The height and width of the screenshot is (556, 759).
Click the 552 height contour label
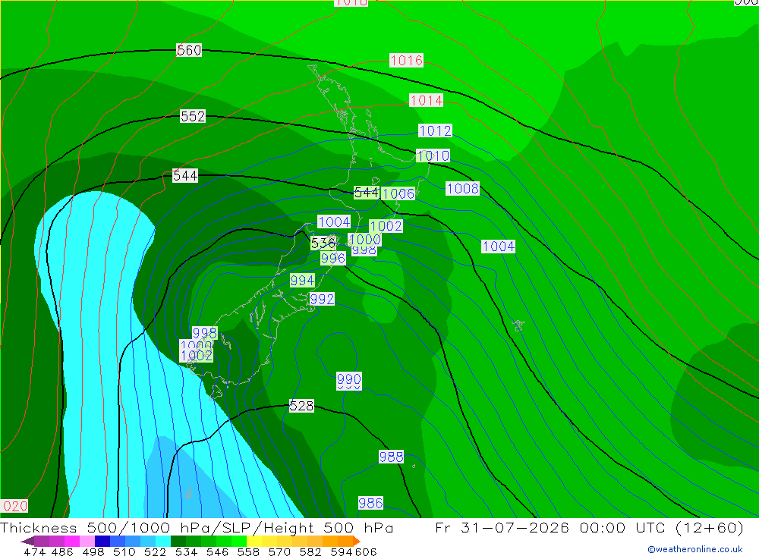click(x=193, y=116)
